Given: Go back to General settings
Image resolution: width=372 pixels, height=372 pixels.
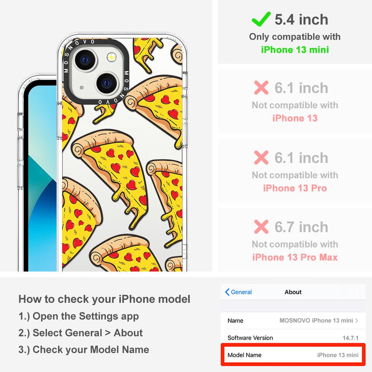Looking at the screenshot, I should 238,292.
